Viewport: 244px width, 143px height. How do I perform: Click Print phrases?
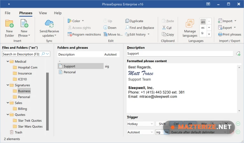[230, 34]
